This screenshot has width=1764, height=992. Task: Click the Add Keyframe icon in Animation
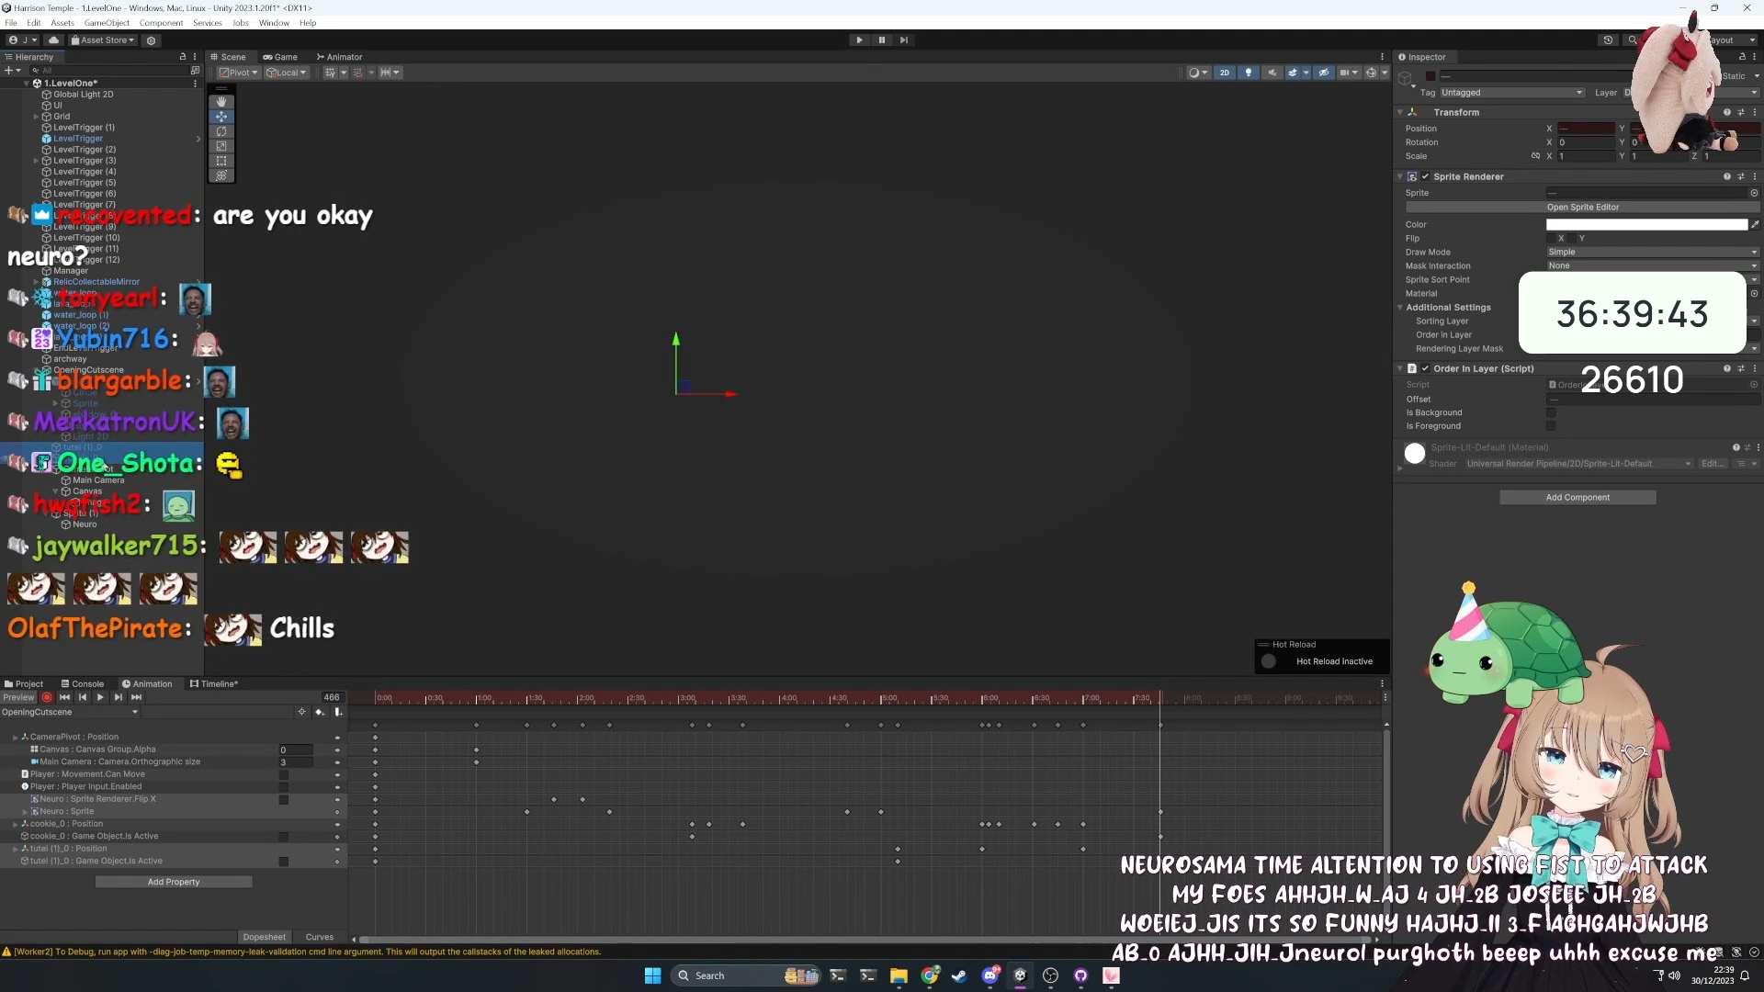click(x=320, y=712)
